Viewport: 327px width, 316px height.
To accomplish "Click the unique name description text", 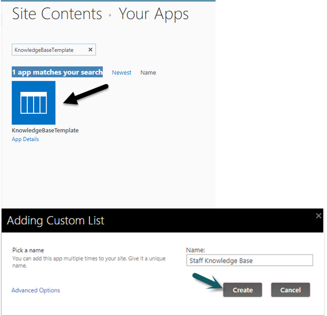I will click(89, 262).
